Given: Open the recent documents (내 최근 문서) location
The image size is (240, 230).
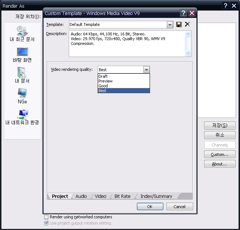Looking at the screenshot, I should 22,34.
